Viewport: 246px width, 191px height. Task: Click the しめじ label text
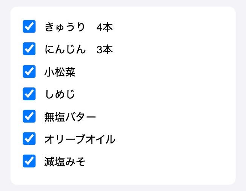pyautogui.click(x=60, y=94)
